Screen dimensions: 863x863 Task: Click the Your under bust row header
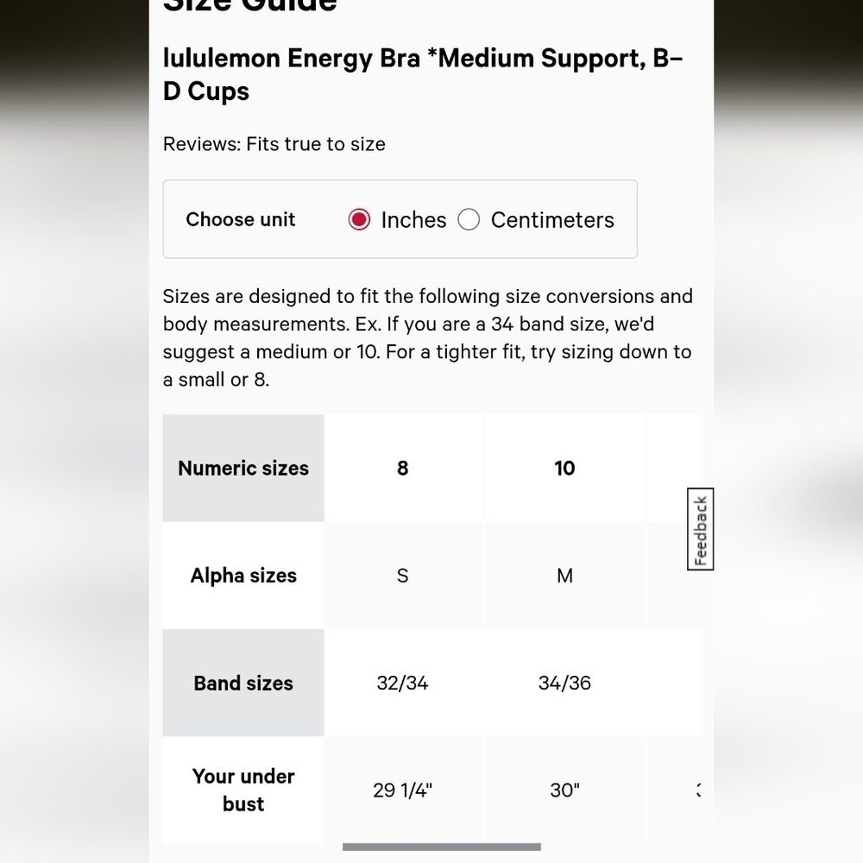[243, 790]
